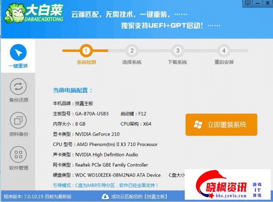The width and height of the screenshot is (273, 202).
Task: Click the cloud match status icon
Action: coord(106,197)
